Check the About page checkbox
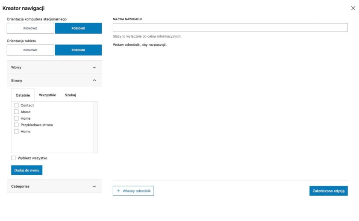The height and width of the screenshot is (221, 359). [16, 112]
